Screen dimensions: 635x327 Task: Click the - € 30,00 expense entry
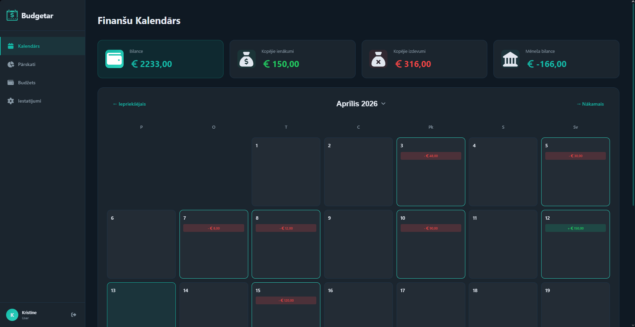[x=575, y=156]
